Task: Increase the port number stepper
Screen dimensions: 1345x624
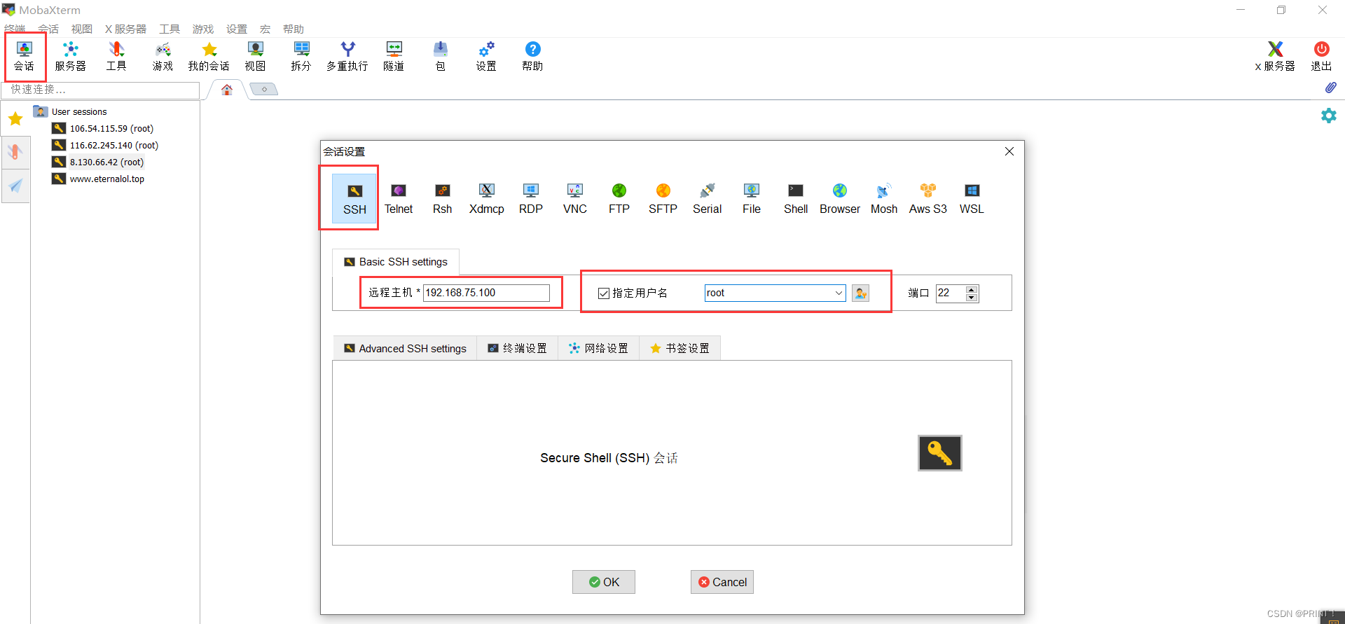Action: click(972, 289)
